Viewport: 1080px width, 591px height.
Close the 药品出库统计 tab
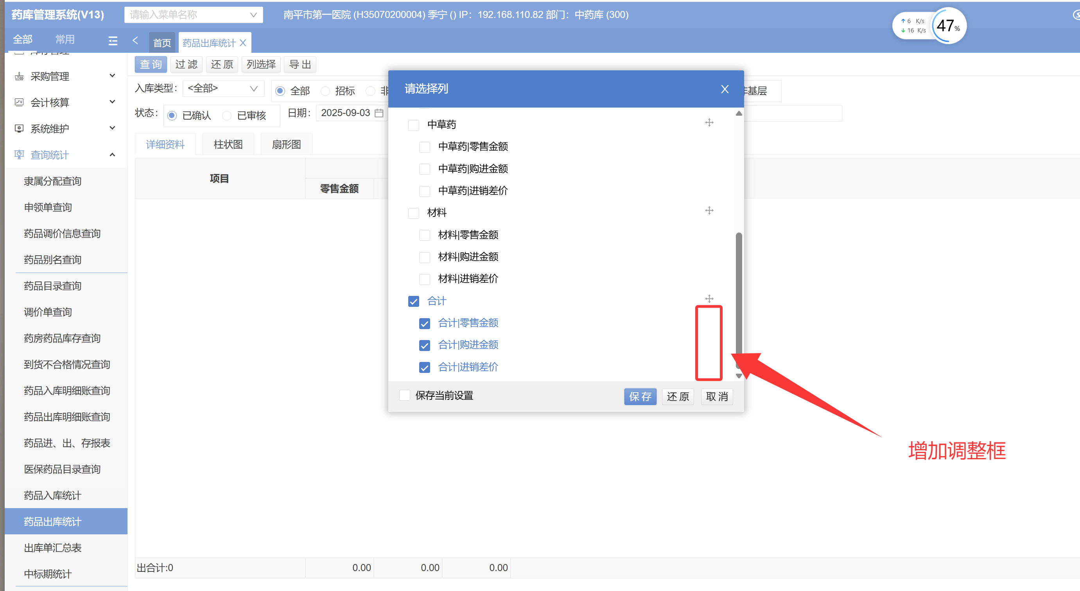(243, 43)
